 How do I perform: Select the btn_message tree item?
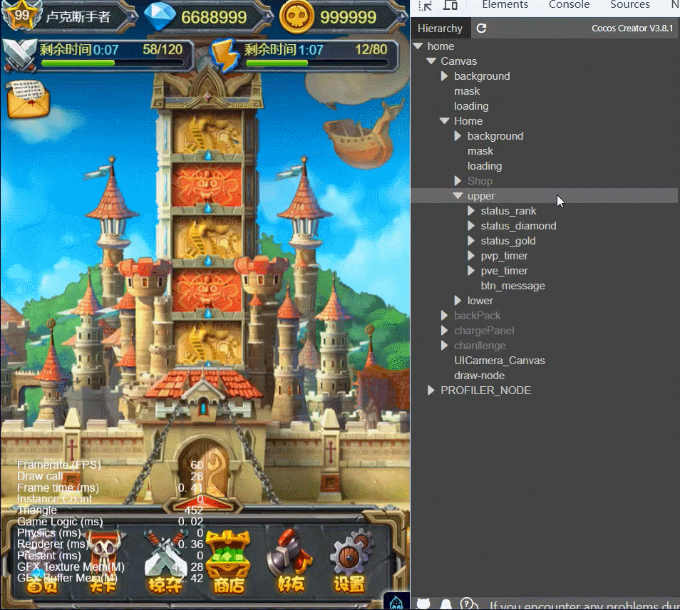[x=512, y=286]
